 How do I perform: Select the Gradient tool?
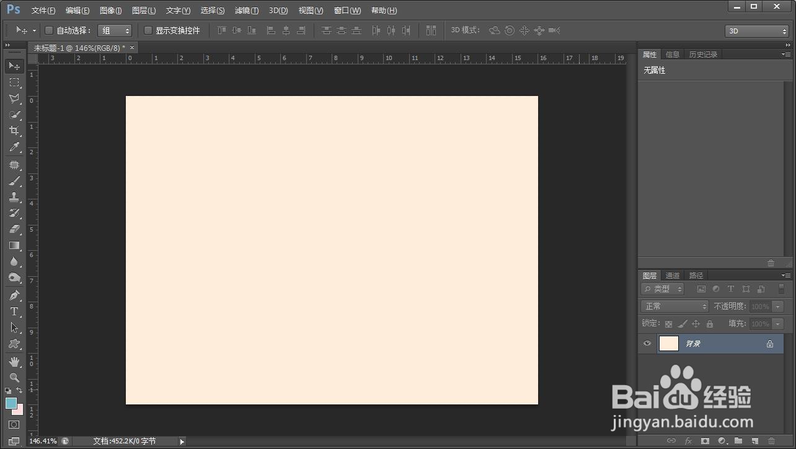coord(14,245)
